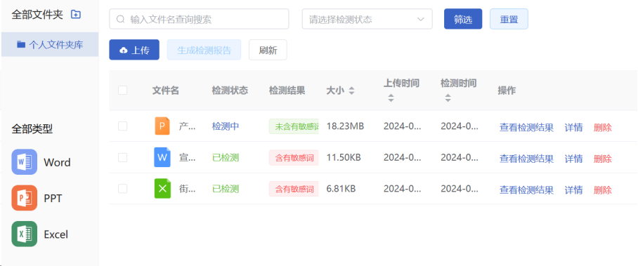Click the 刷新 button
The height and width of the screenshot is (266, 638).
pos(268,50)
